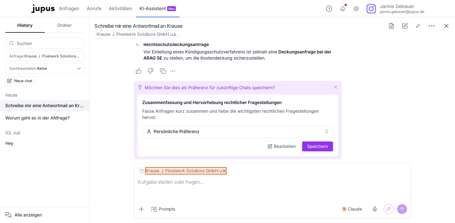Viewport: 455px width, 223px height.
Task: Click the preference title 'Zusammenfassung und Hervorhebung rechtlicher Fragestellungen'
Action: click(212, 103)
